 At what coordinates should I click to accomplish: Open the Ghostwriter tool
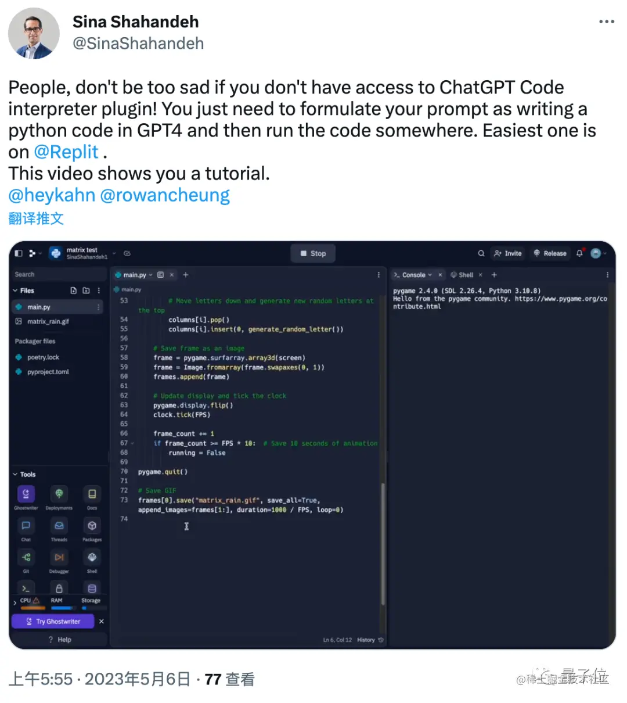[x=26, y=494]
